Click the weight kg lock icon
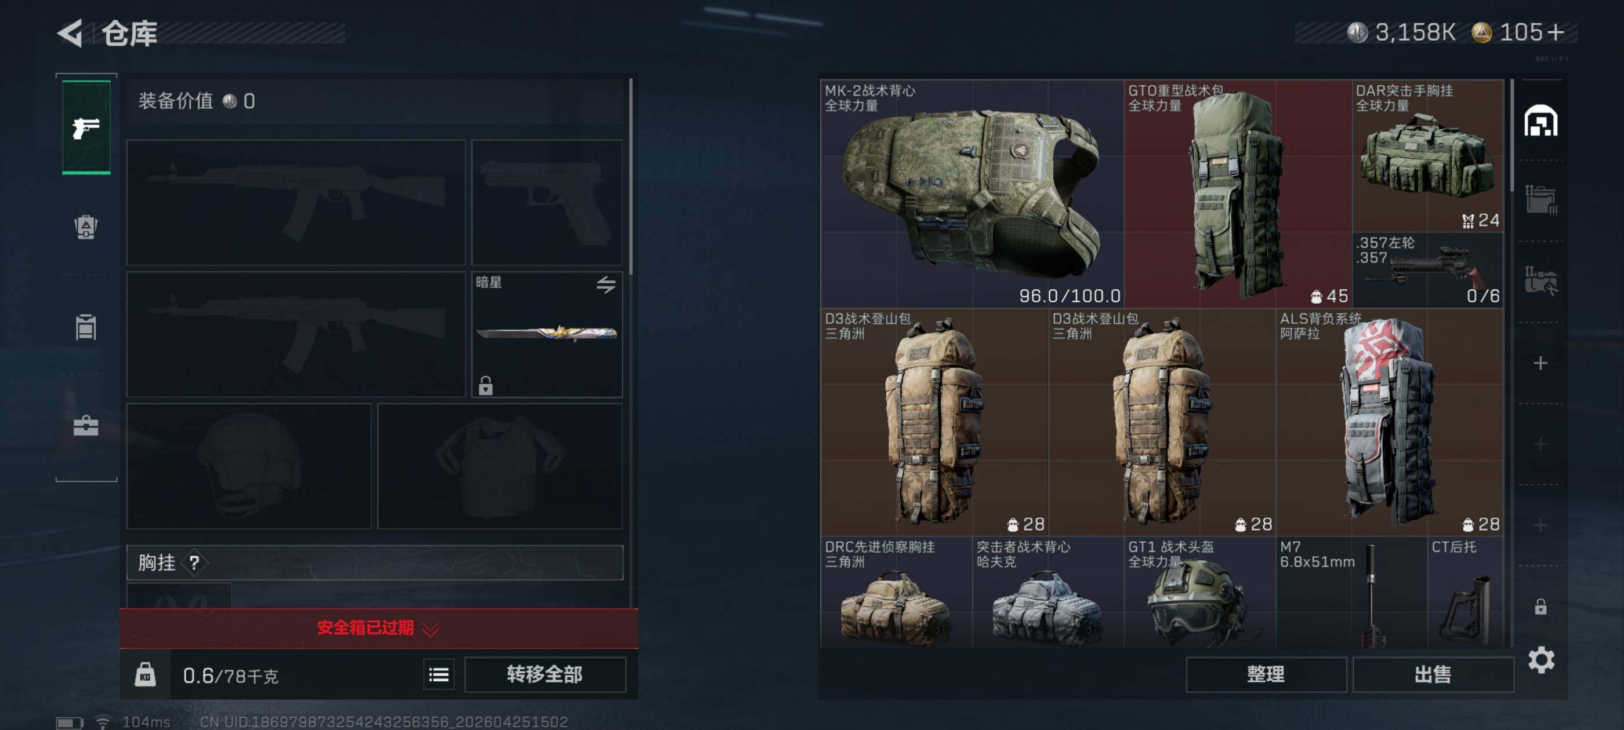This screenshot has height=730, width=1624. click(x=145, y=674)
